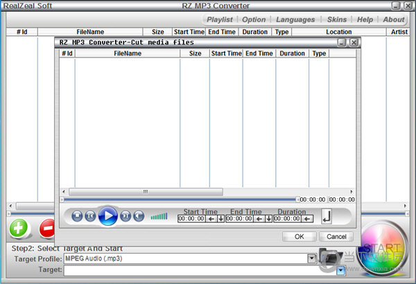Sort dialog list by Type column

click(x=319, y=53)
